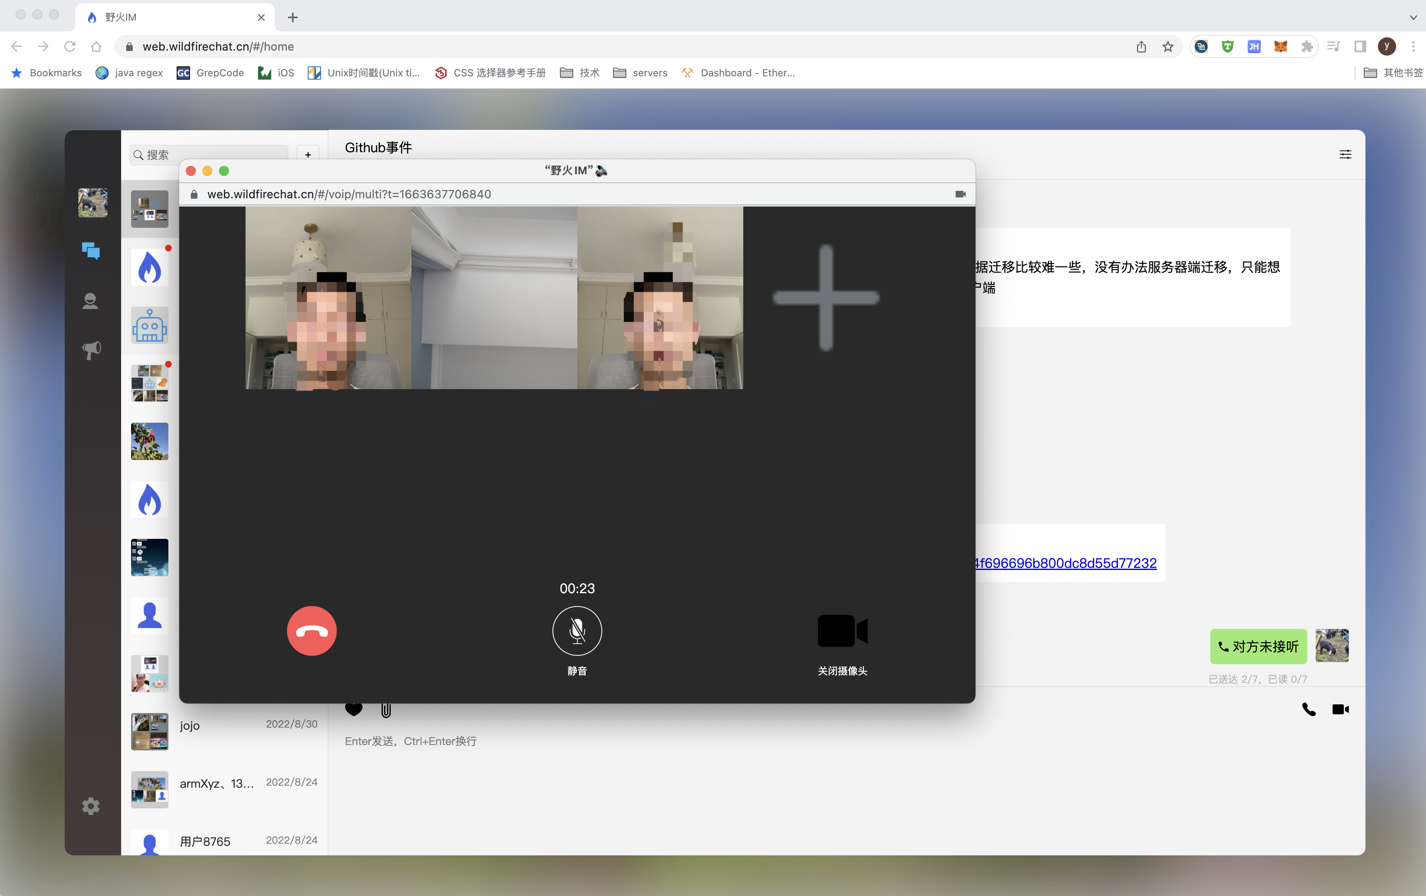Turn off the camera (关闭摄像头)
The width and height of the screenshot is (1426, 896).
(842, 631)
